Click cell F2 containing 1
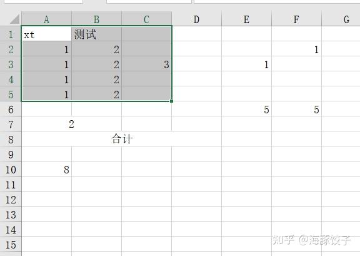Image resolution: width=360 pixels, height=256 pixels. click(297, 49)
